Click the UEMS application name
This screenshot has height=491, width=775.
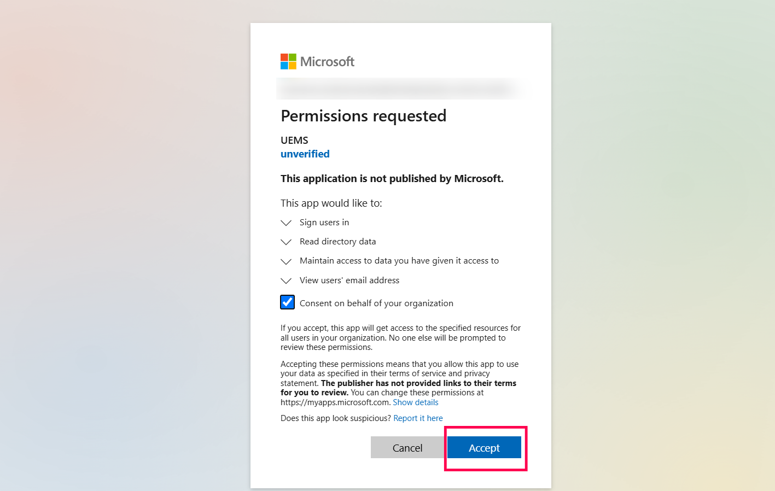tap(294, 141)
